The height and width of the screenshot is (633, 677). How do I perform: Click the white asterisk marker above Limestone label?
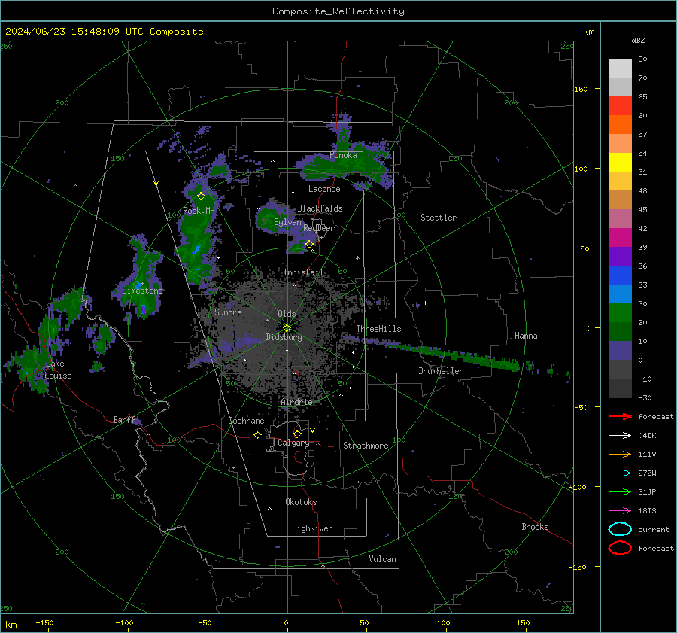pyautogui.click(x=142, y=284)
